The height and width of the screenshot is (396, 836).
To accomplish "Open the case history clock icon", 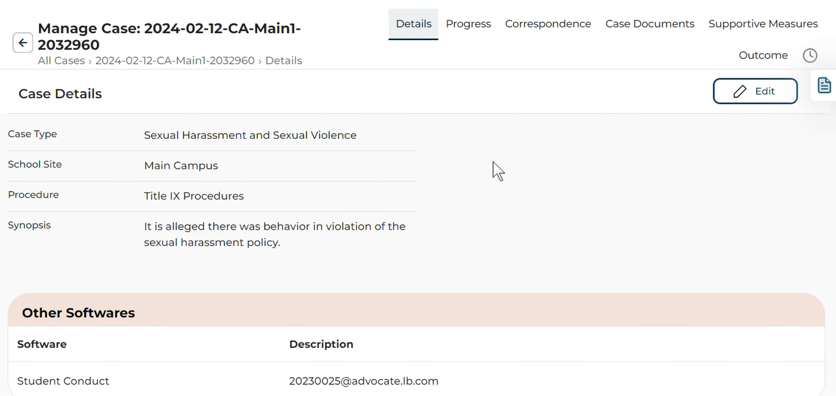I will tap(810, 55).
